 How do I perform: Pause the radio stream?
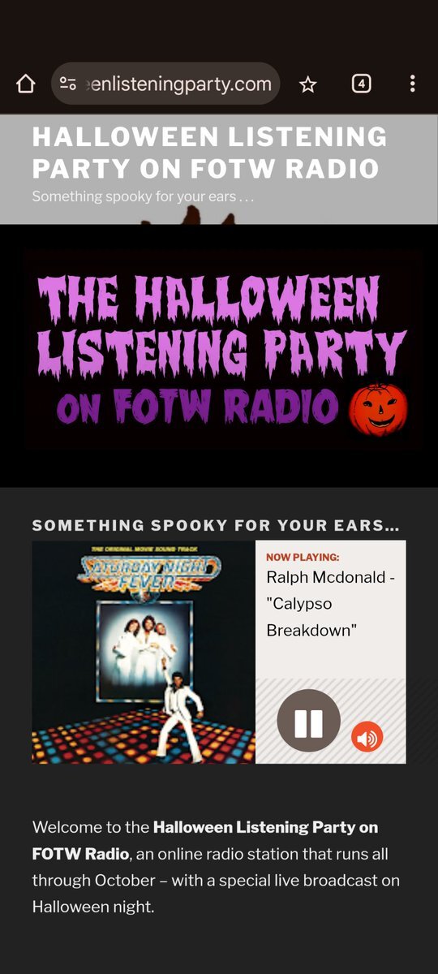click(x=308, y=721)
